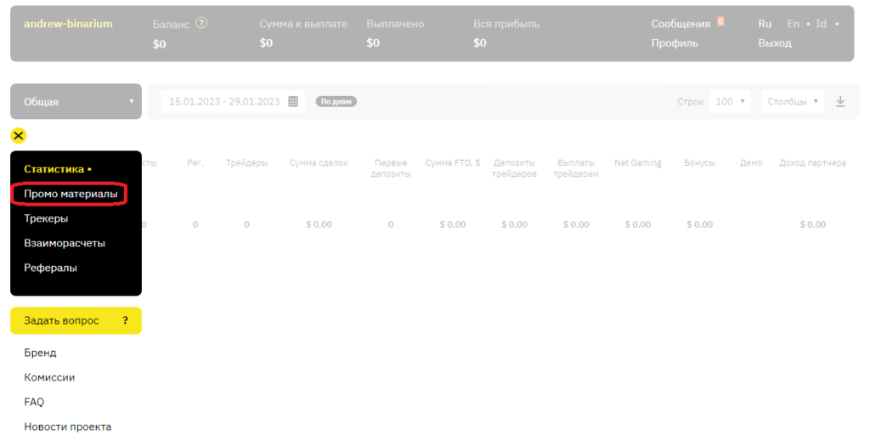Click the messages notification icon

point(720,22)
